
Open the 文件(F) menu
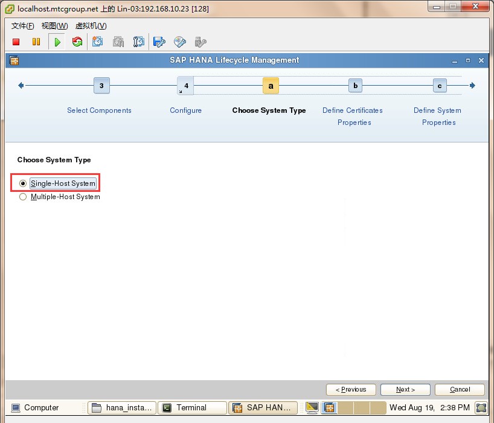[23, 26]
